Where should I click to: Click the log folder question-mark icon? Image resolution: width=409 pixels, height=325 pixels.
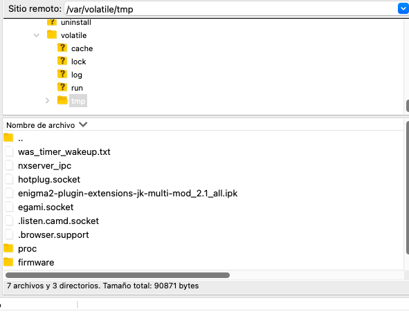coord(62,74)
